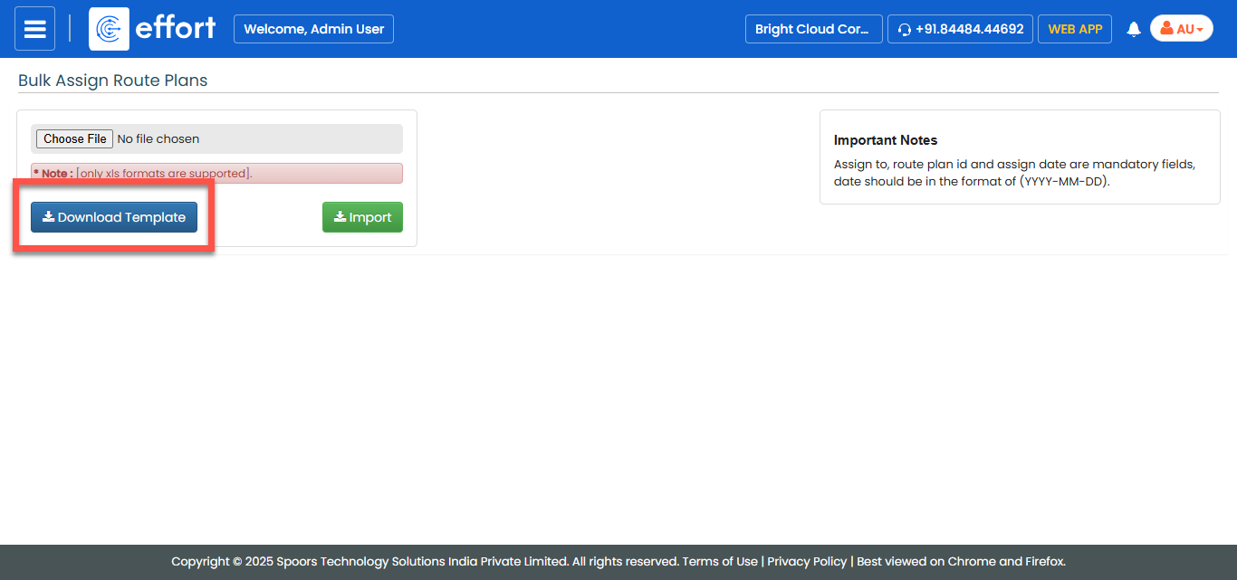Expand the AU user account dropdown
Image resolution: width=1237 pixels, height=580 pixels.
click(x=1181, y=29)
